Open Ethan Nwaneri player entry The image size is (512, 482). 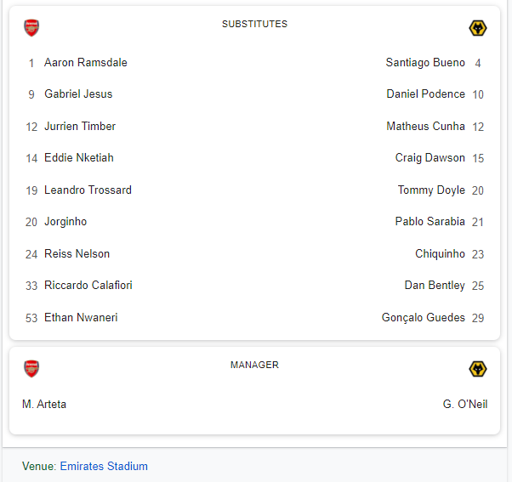pos(81,318)
